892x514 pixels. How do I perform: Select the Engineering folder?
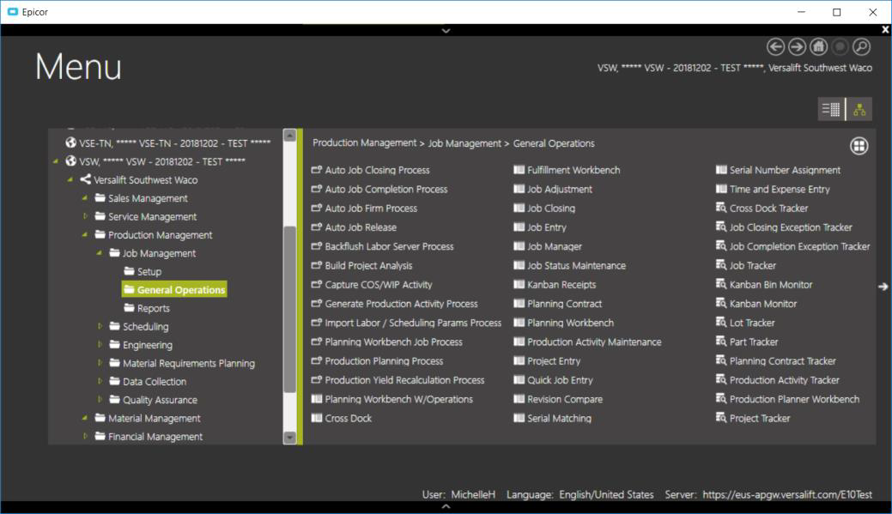(x=141, y=345)
